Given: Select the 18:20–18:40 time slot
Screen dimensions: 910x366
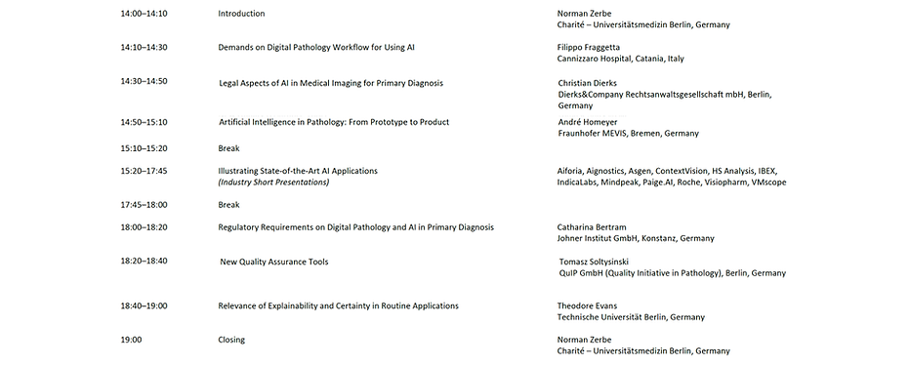Looking at the screenshot, I should (x=144, y=261).
